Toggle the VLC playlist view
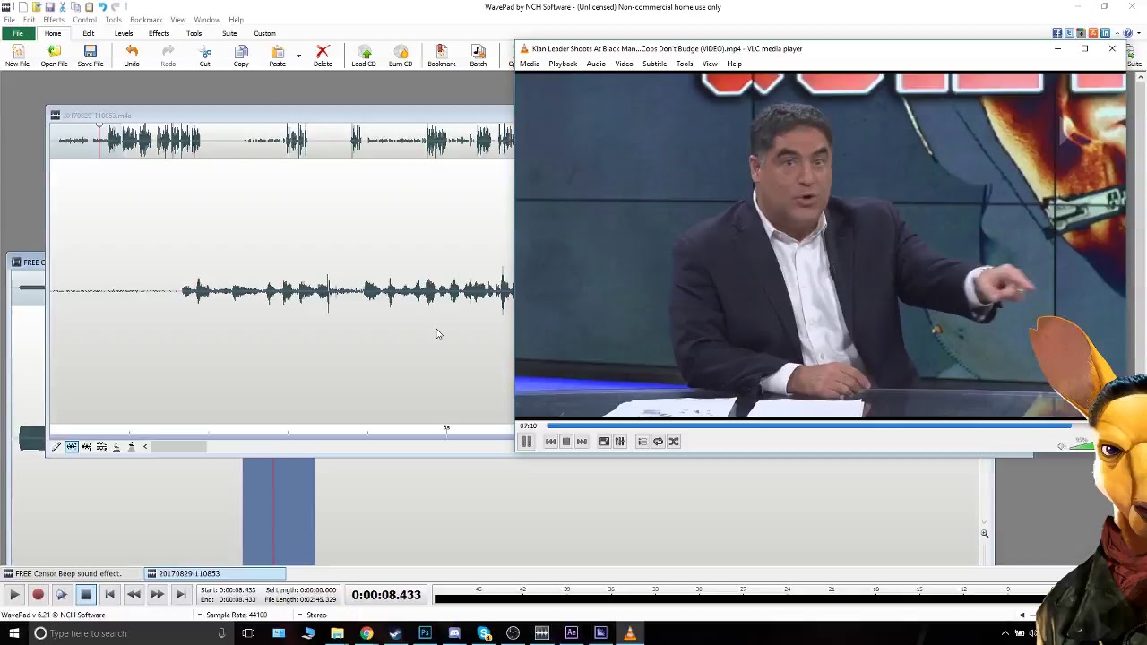The image size is (1147, 645). [x=642, y=442]
